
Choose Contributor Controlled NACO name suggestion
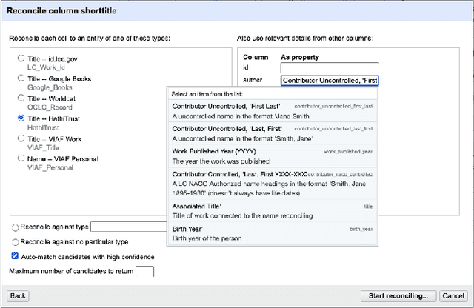[x=273, y=184]
